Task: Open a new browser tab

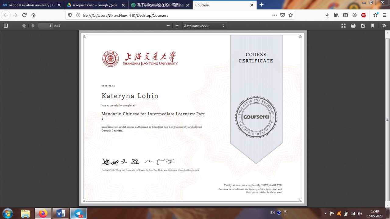Action: tap(261, 5)
